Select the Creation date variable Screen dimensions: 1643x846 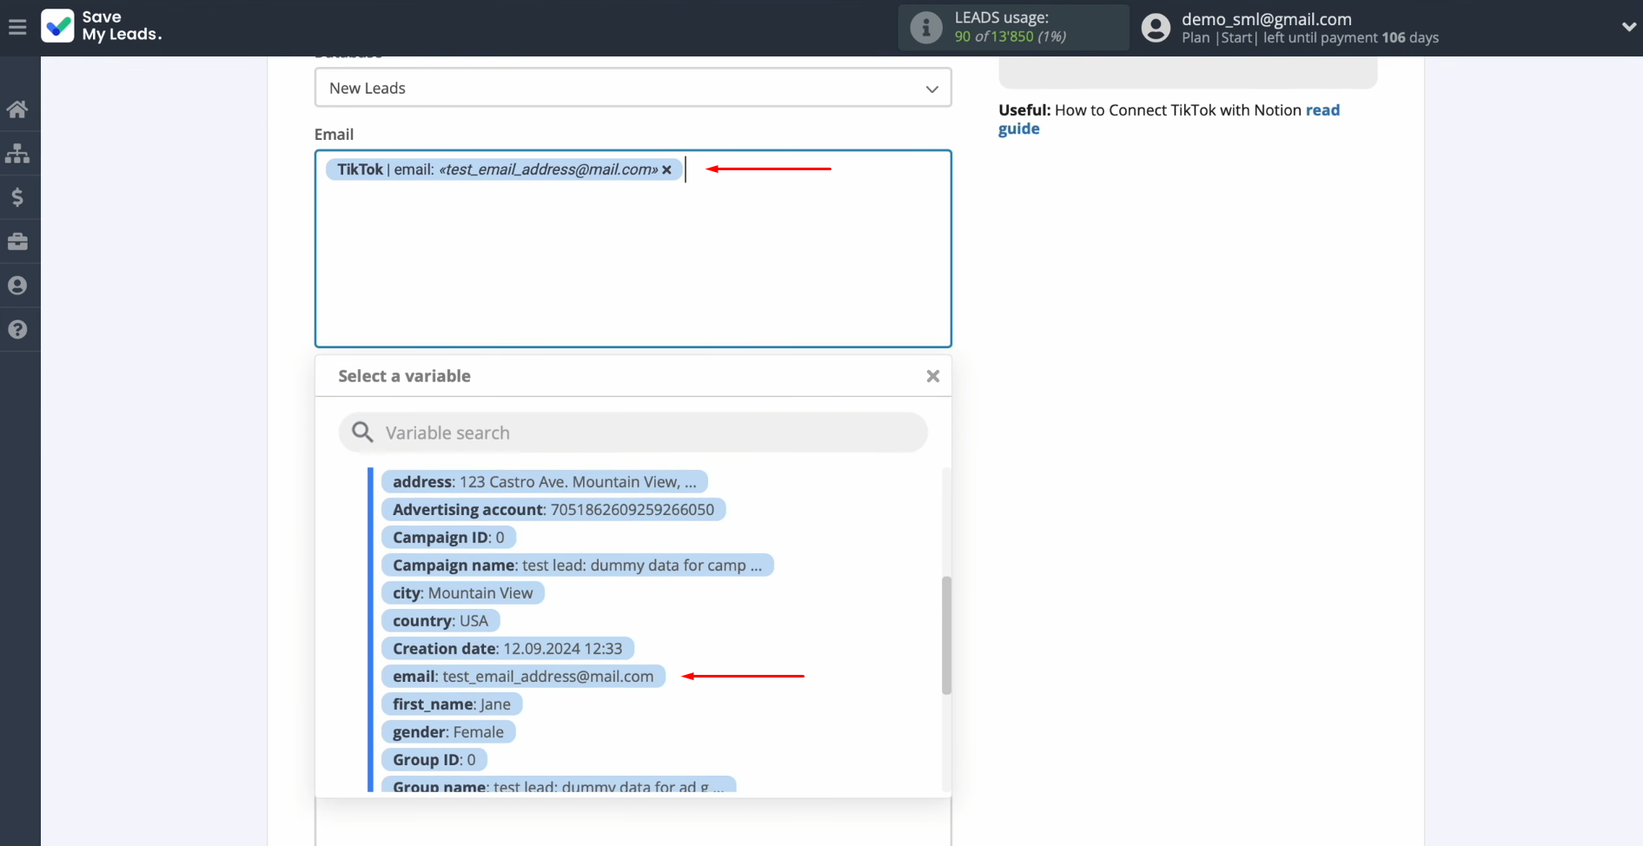[507, 649]
